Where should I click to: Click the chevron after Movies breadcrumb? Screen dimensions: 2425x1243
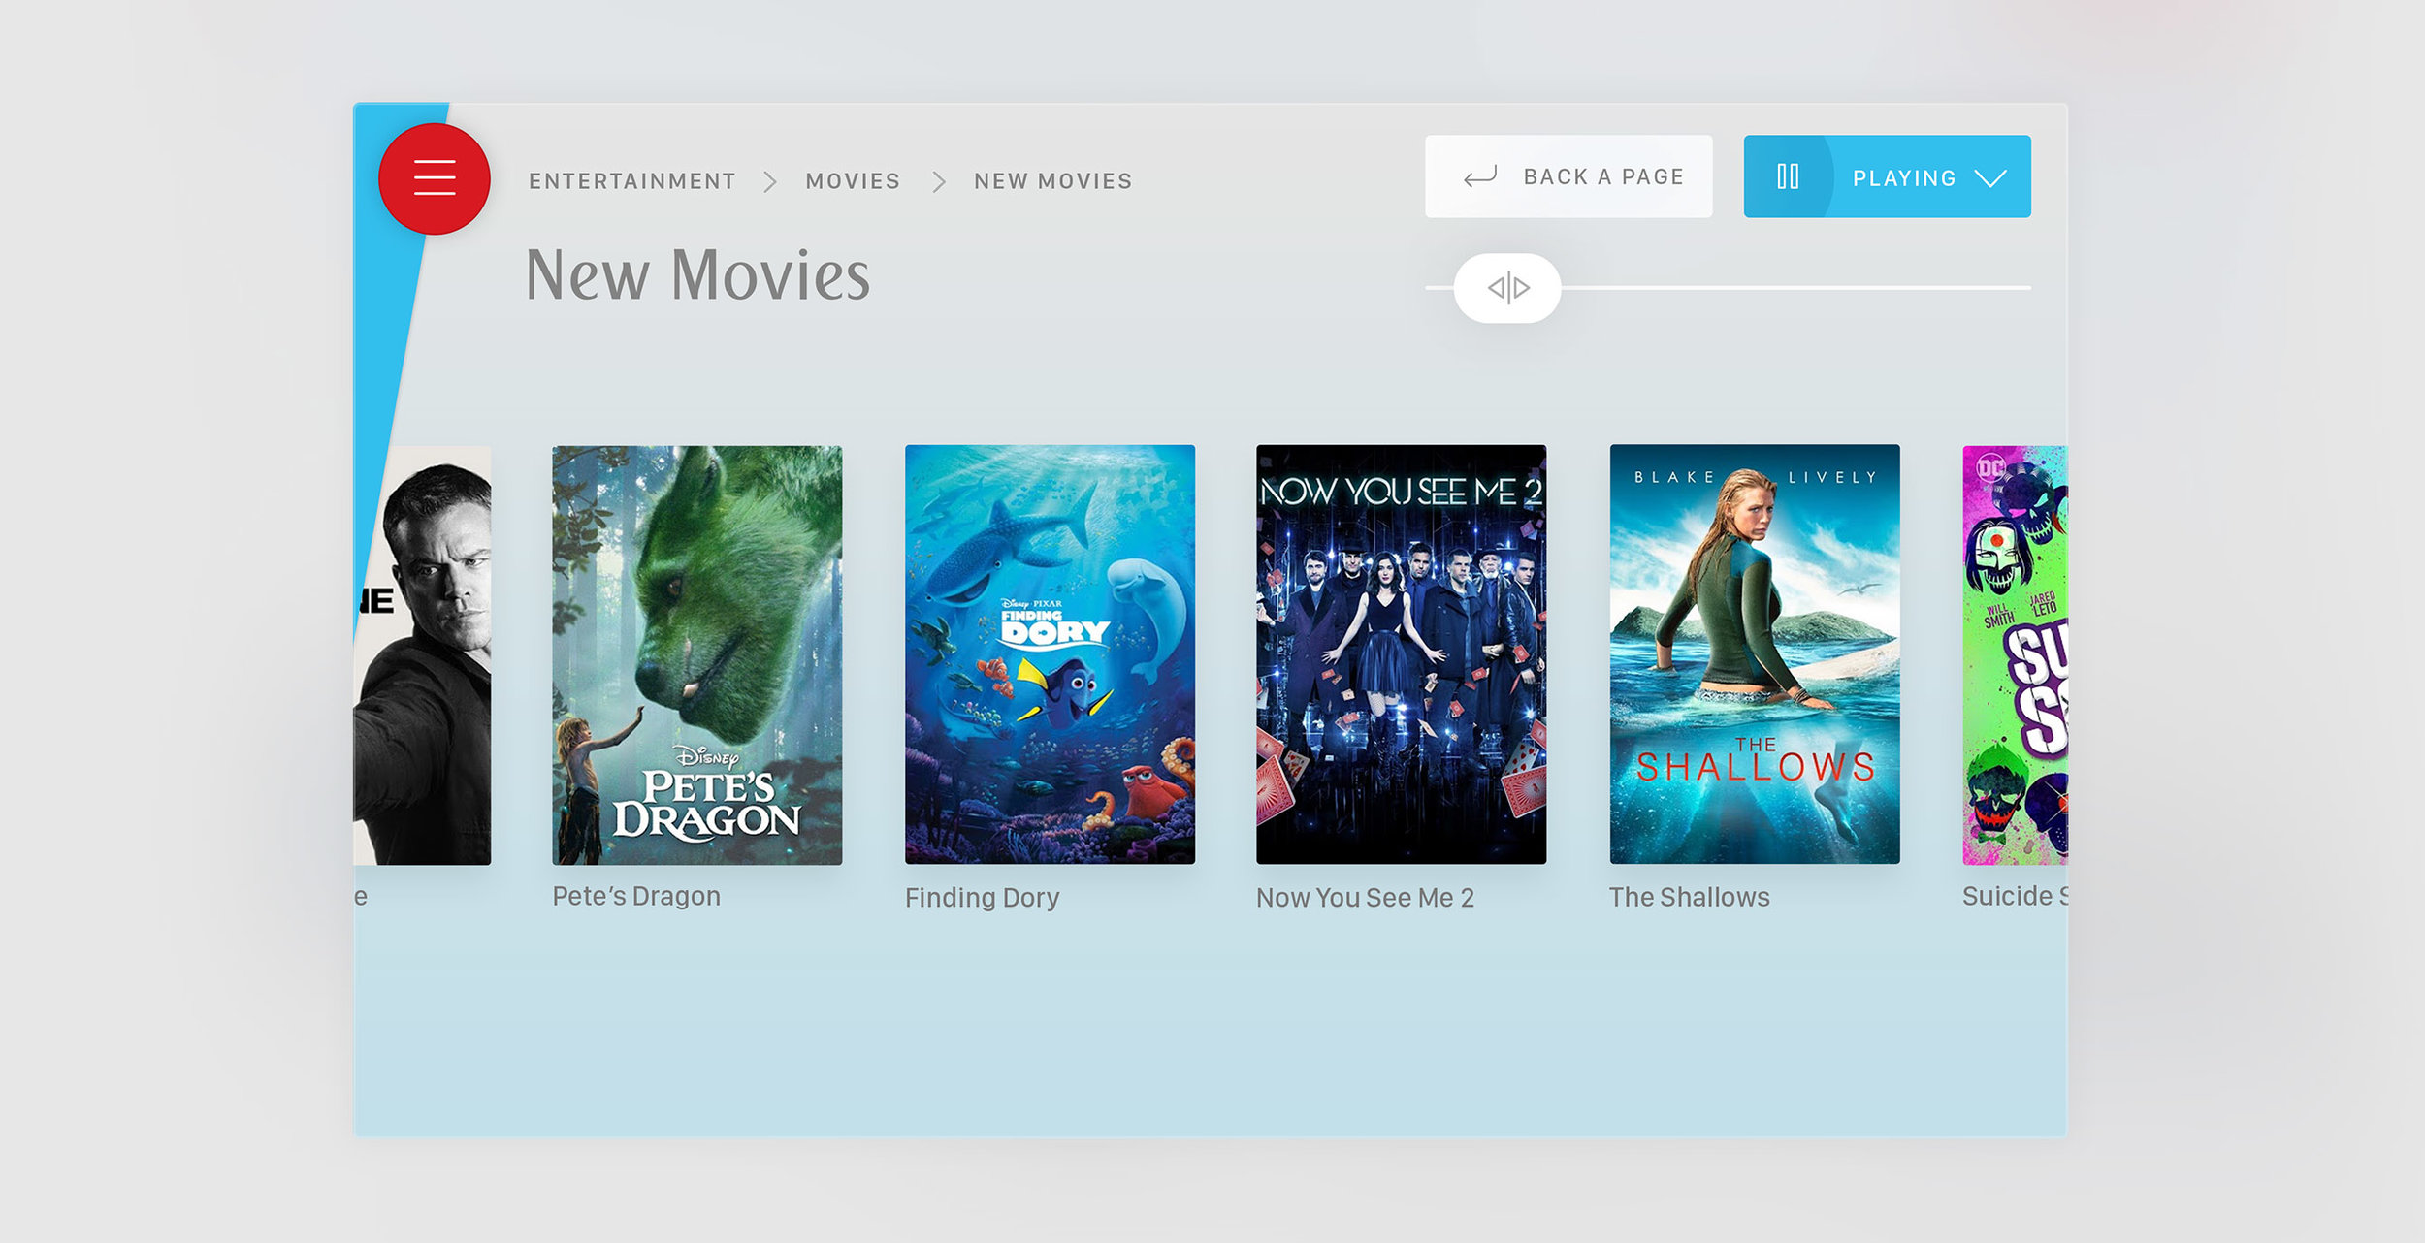[x=938, y=181]
